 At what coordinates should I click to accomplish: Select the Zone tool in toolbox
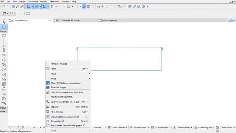coord(4,99)
